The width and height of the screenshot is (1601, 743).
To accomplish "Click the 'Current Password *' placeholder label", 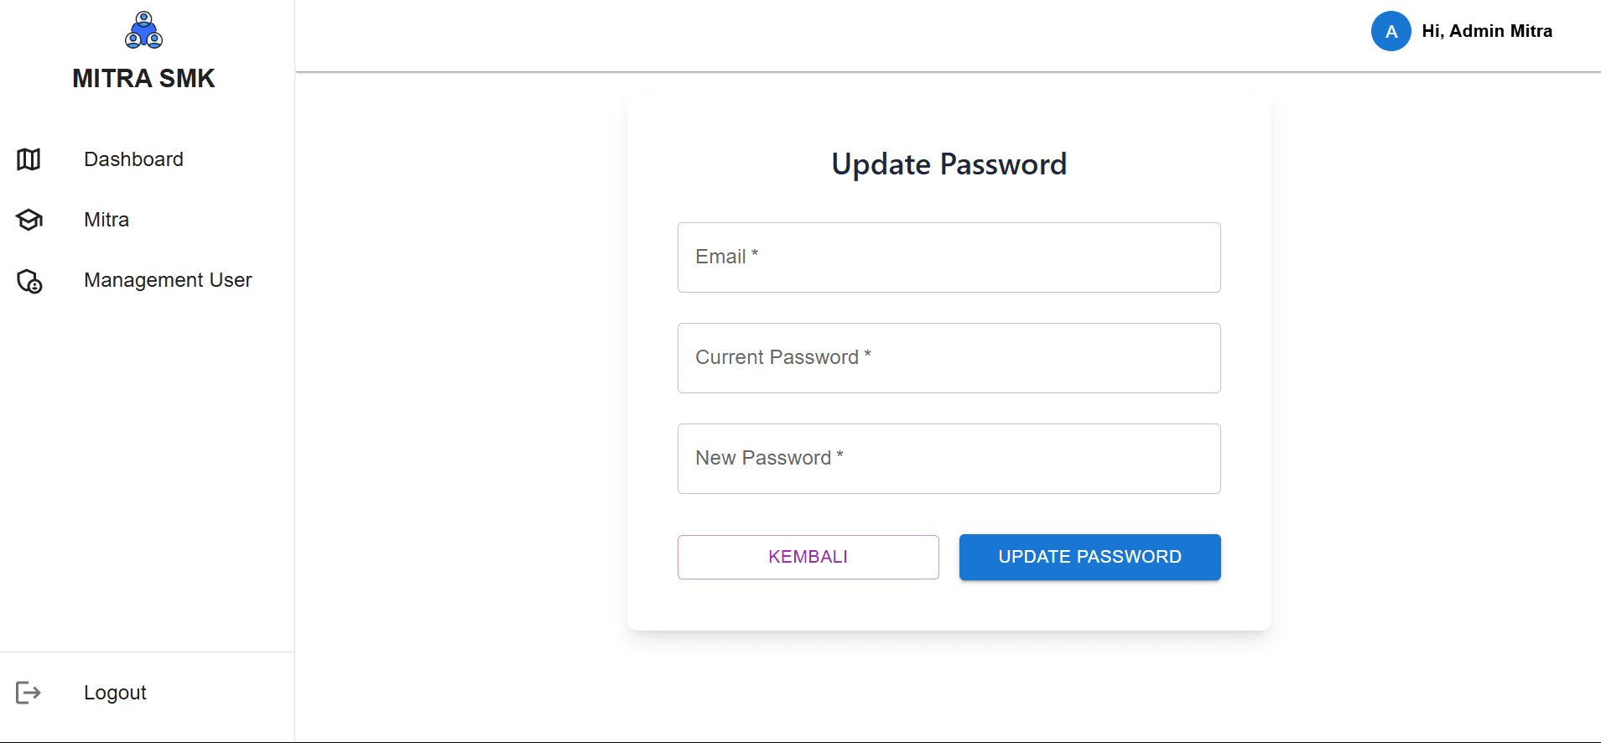I will click(x=782, y=357).
